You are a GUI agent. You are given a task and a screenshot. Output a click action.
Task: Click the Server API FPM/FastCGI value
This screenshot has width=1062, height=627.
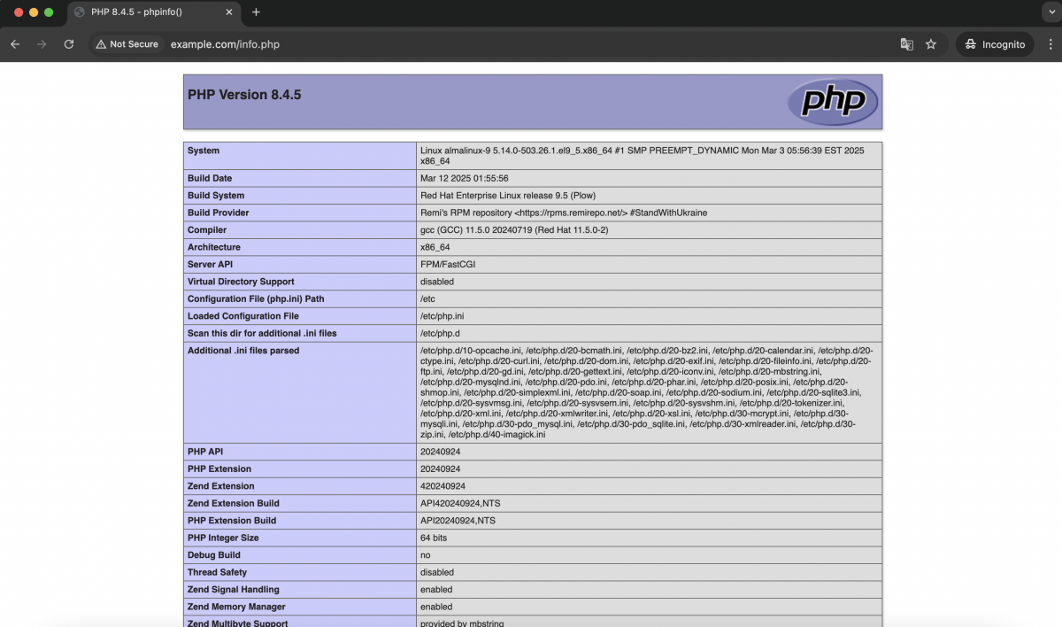coord(447,265)
